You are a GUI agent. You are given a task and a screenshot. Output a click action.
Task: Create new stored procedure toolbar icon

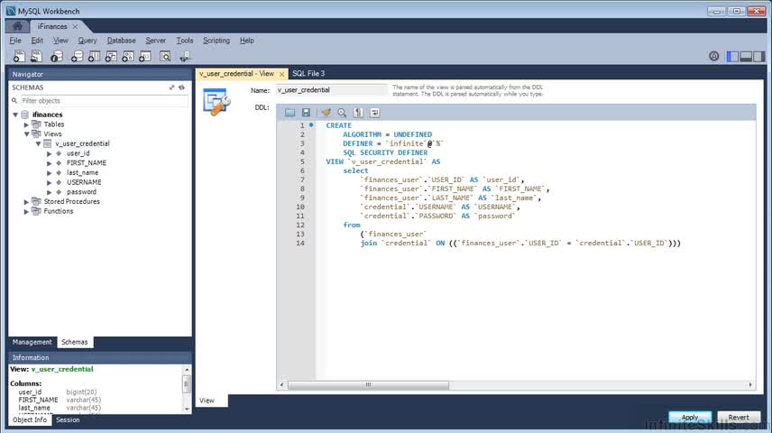[127, 57]
